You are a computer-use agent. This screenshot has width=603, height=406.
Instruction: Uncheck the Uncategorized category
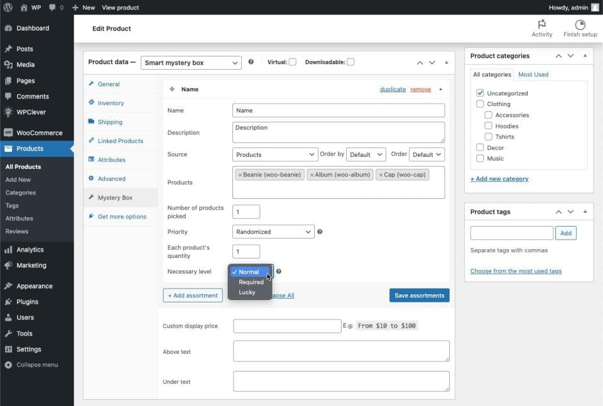click(x=480, y=93)
